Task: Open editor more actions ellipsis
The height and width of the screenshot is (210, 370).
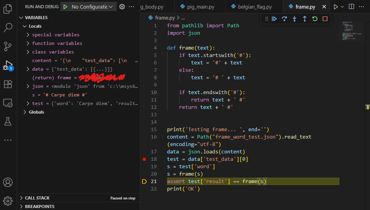Action: 361,7
